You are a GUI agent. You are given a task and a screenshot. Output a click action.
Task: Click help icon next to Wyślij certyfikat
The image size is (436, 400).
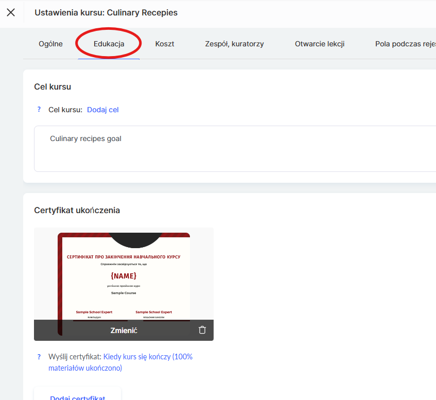pos(39,357)
